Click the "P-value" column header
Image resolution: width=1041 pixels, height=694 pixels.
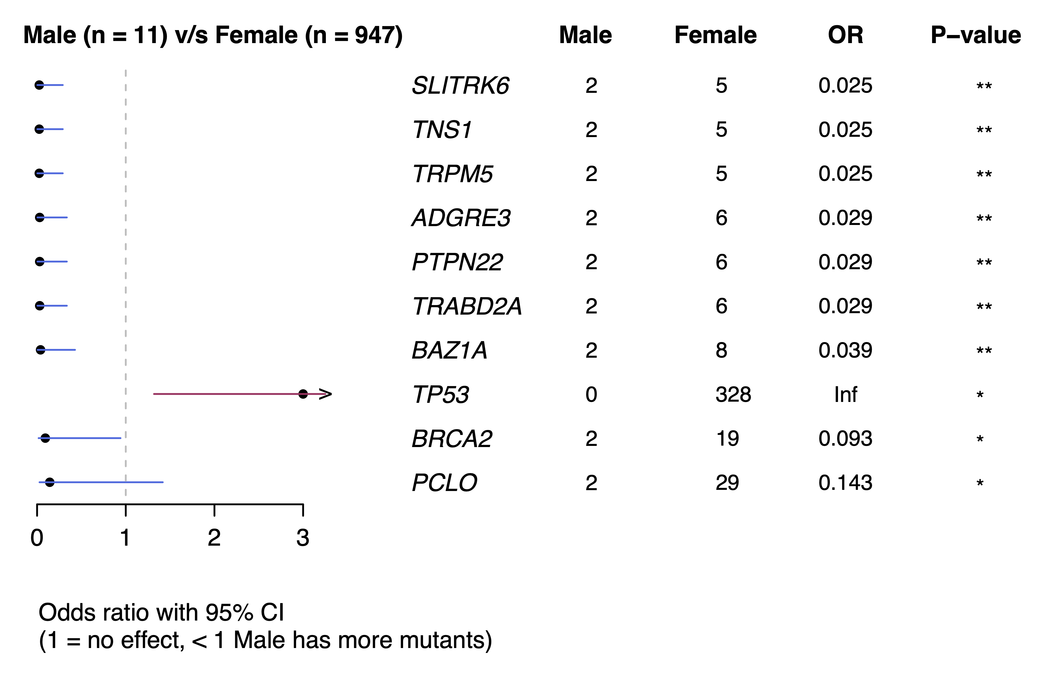[x=975, y=35]
